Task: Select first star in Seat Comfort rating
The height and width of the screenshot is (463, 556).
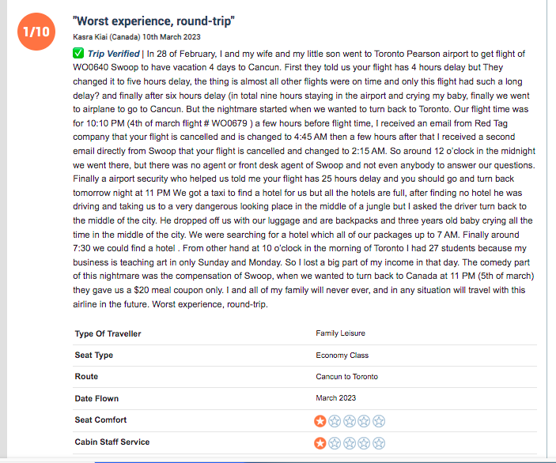Action: (320, 421)
